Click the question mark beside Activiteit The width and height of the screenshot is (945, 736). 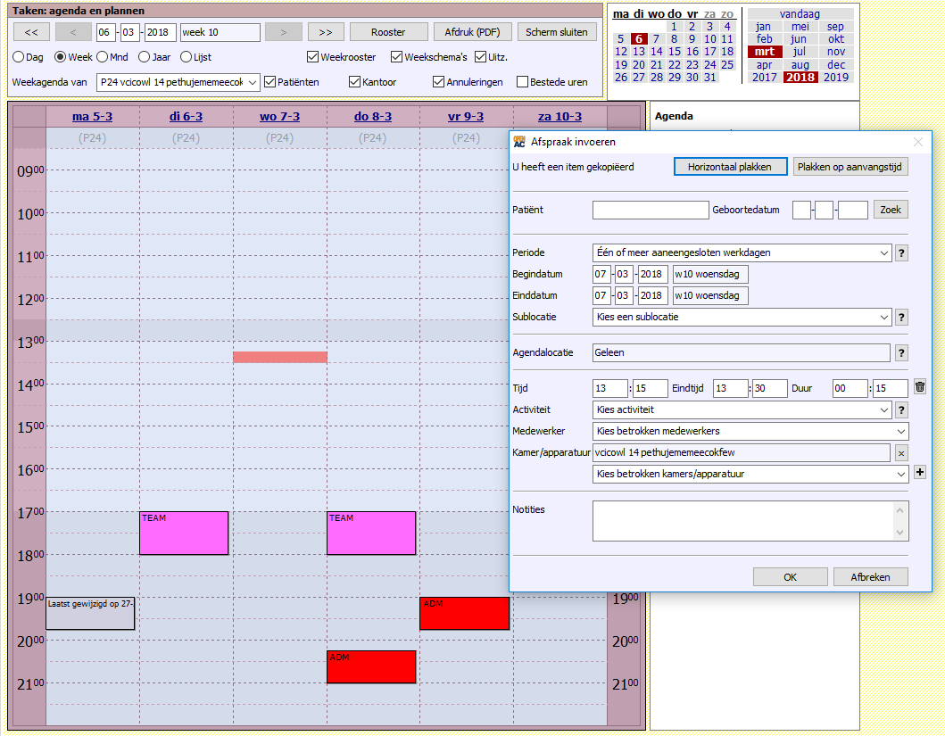pos(901,409)
